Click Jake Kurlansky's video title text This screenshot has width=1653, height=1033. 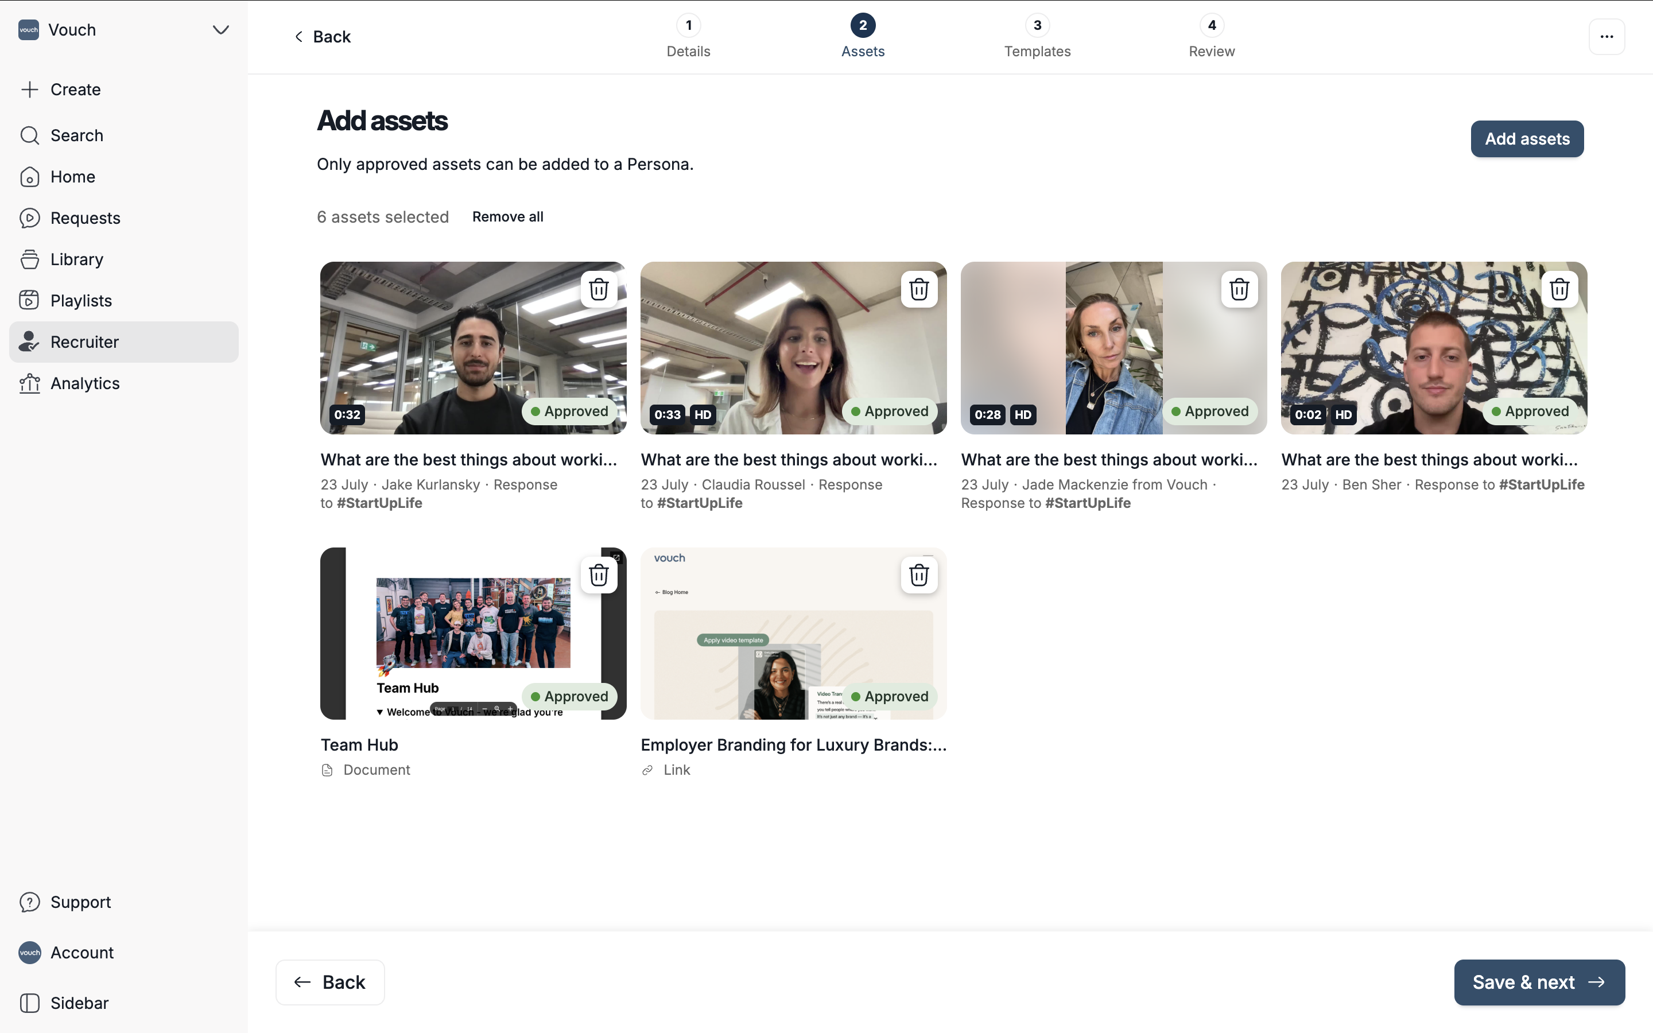click(468, 460)
